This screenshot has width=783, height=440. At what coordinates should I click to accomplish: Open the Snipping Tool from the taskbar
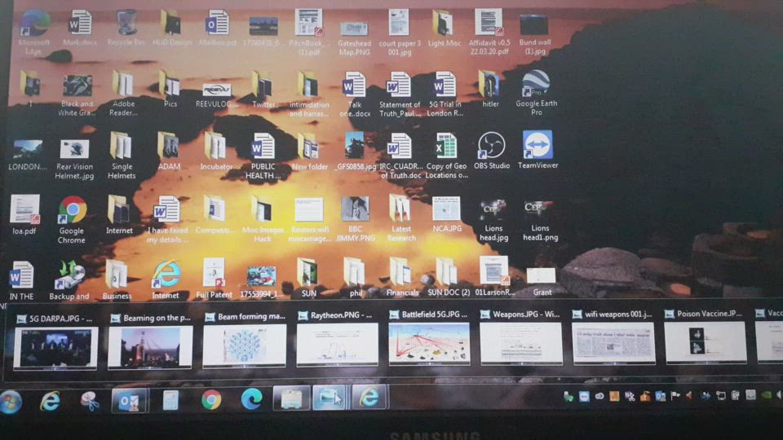click(x=90, y=400)
